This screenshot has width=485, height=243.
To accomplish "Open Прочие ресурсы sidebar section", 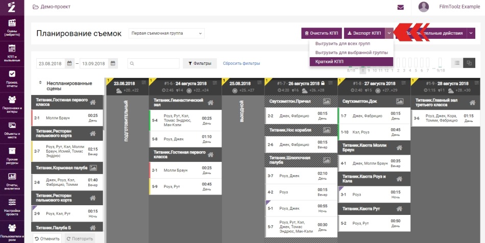I will tap(12, 156).
